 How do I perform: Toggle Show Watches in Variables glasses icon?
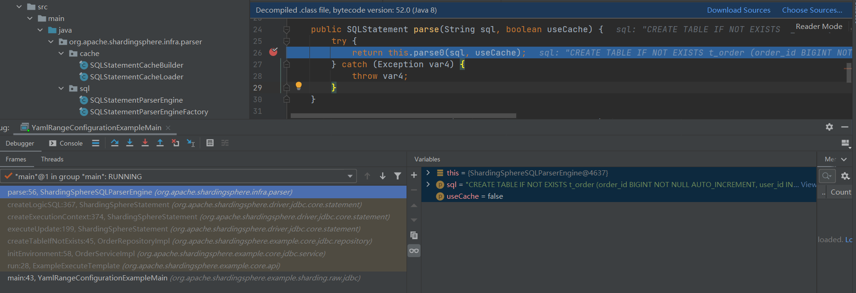coord(414,251)
